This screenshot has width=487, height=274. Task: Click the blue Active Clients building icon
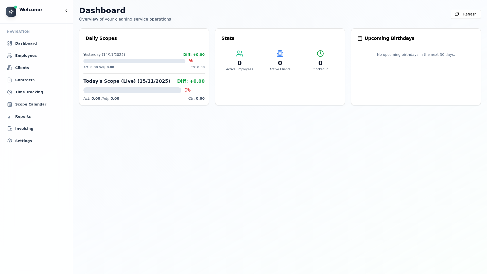point(280,54)
